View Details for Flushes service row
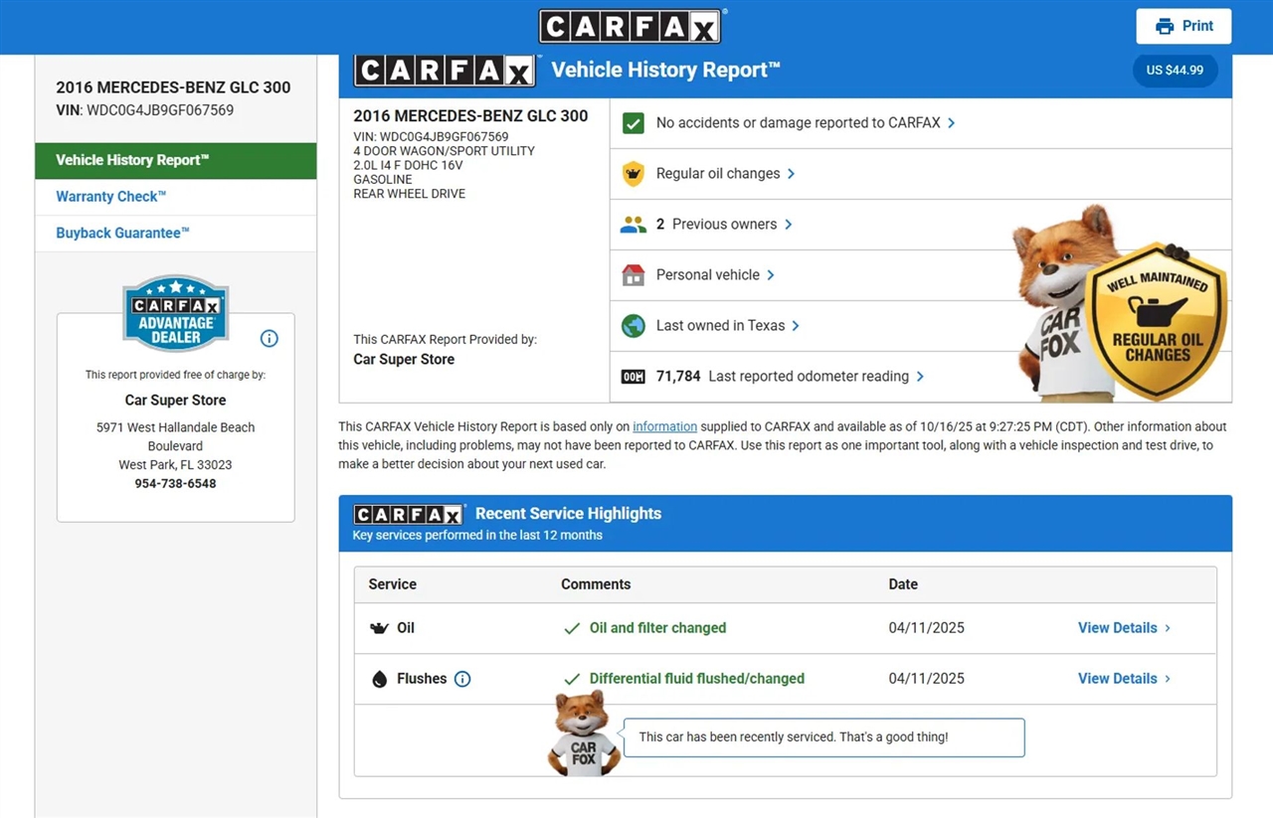The height and width of the screenshot is (818, 1273). coord(1124,679)
